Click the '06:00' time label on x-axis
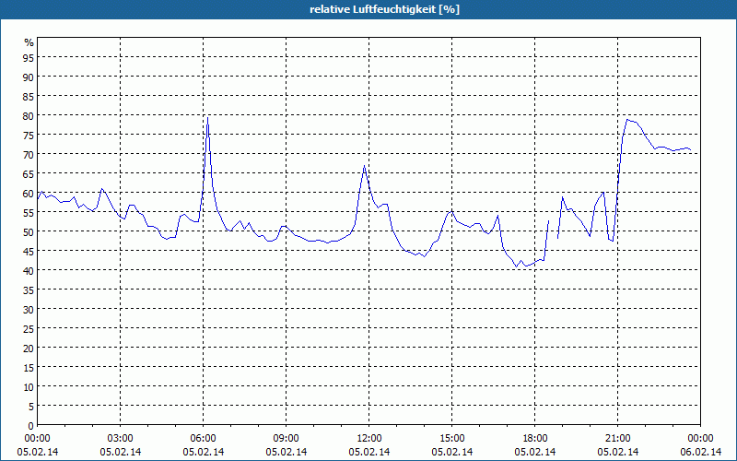The image size is (737, 461). [x=203, y=439]
